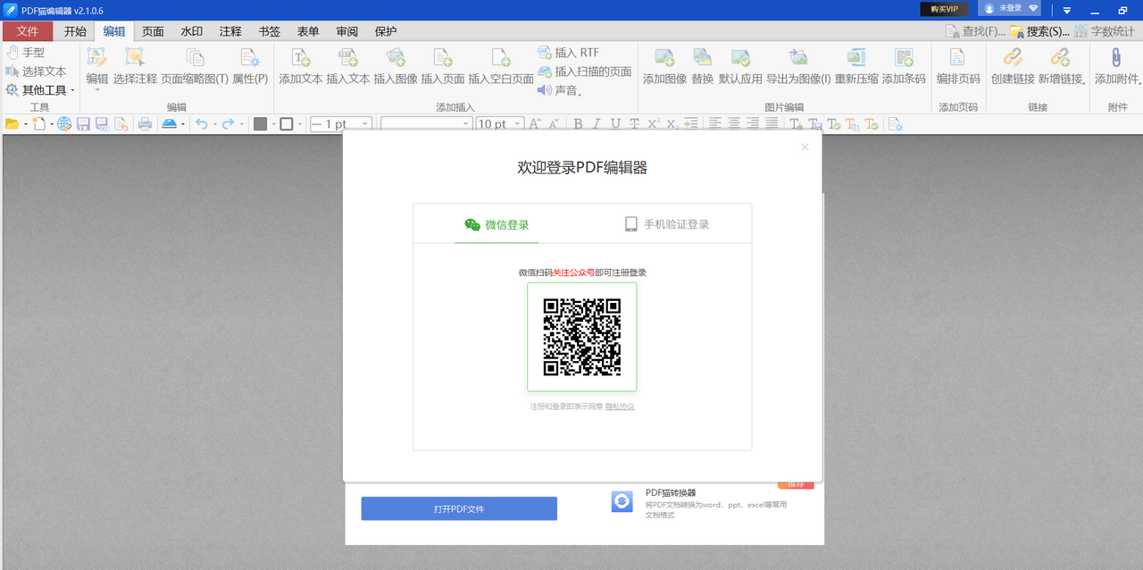Open the 编排页码 page numbering tool
This screenshot has height=570, width=1143.
pos(957,67)
